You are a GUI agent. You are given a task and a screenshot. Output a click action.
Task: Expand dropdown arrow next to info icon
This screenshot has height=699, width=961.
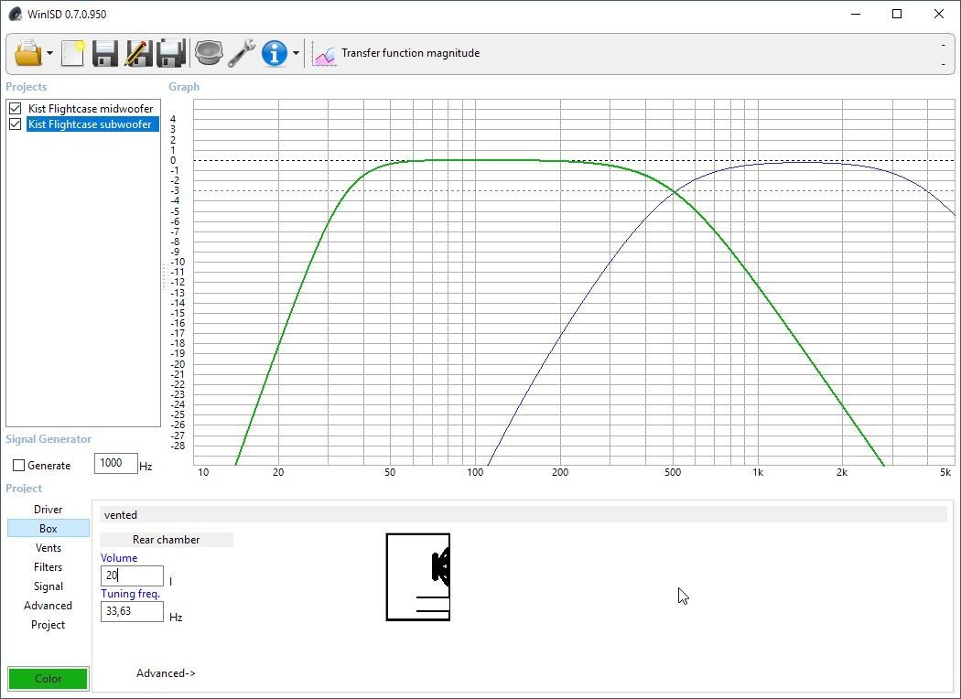pyautogui.click(x=296, y=53)
